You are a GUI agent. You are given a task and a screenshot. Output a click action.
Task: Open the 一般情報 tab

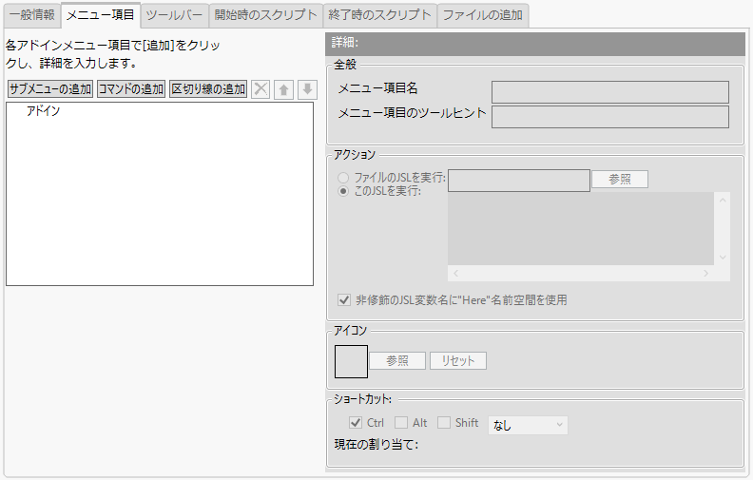(x=32, y=15)
